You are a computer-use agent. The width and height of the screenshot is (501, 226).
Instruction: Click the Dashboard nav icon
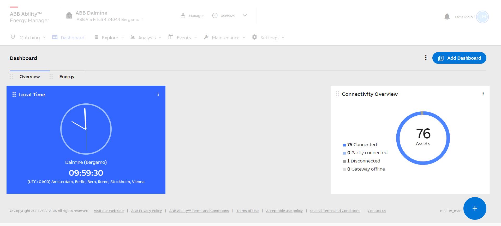pos(55,37)
